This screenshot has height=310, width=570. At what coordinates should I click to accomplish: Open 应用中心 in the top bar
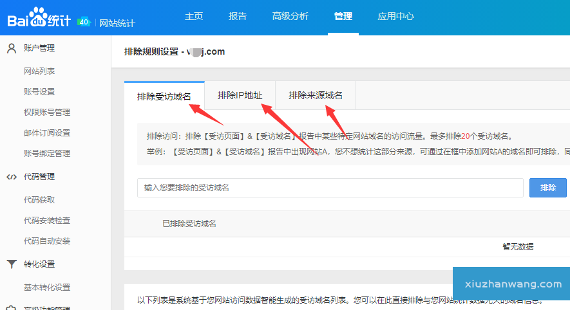pos(395,17)
